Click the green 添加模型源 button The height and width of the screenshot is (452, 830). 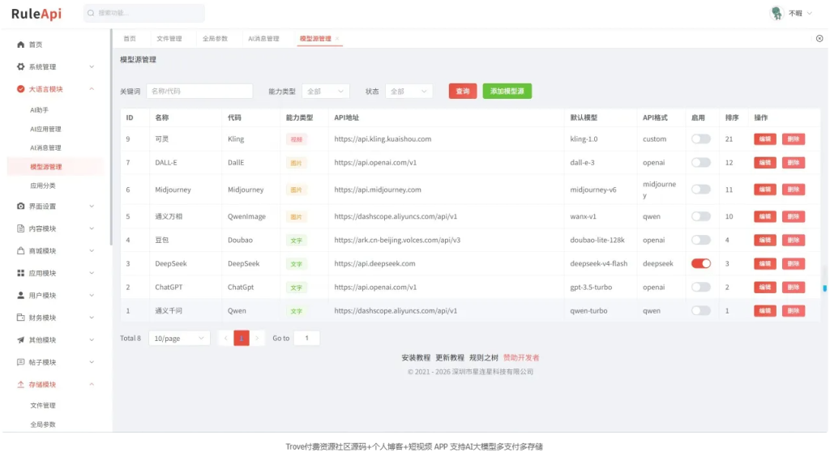[x=507, y=91]
